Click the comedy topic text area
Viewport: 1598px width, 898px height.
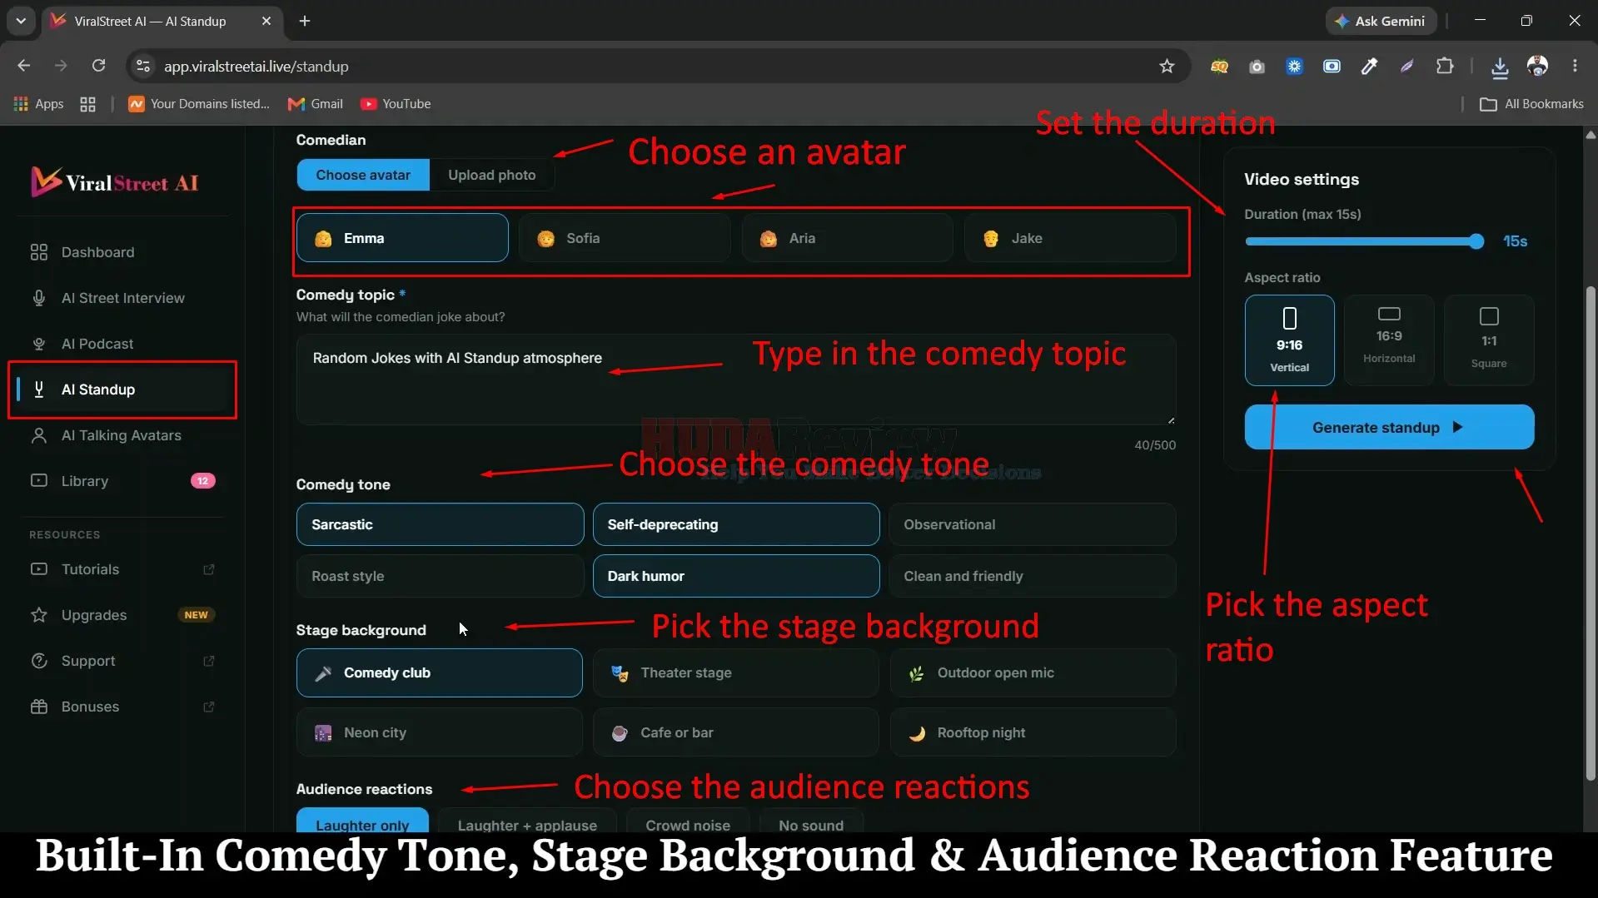736,380
